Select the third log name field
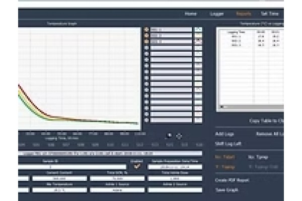Image resolution: width=302 pixels, height=201 pixels. tap(171, 42)
